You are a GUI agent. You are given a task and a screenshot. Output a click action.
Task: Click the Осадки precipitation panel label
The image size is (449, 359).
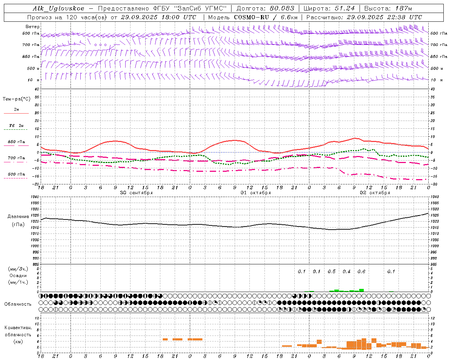click(18, 276)
